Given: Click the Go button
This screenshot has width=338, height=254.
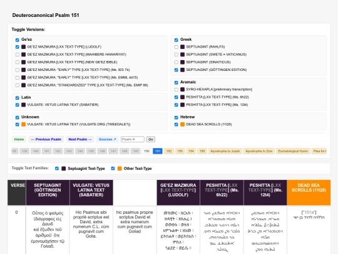Looking at the screenshot, I should coord(151,139).
